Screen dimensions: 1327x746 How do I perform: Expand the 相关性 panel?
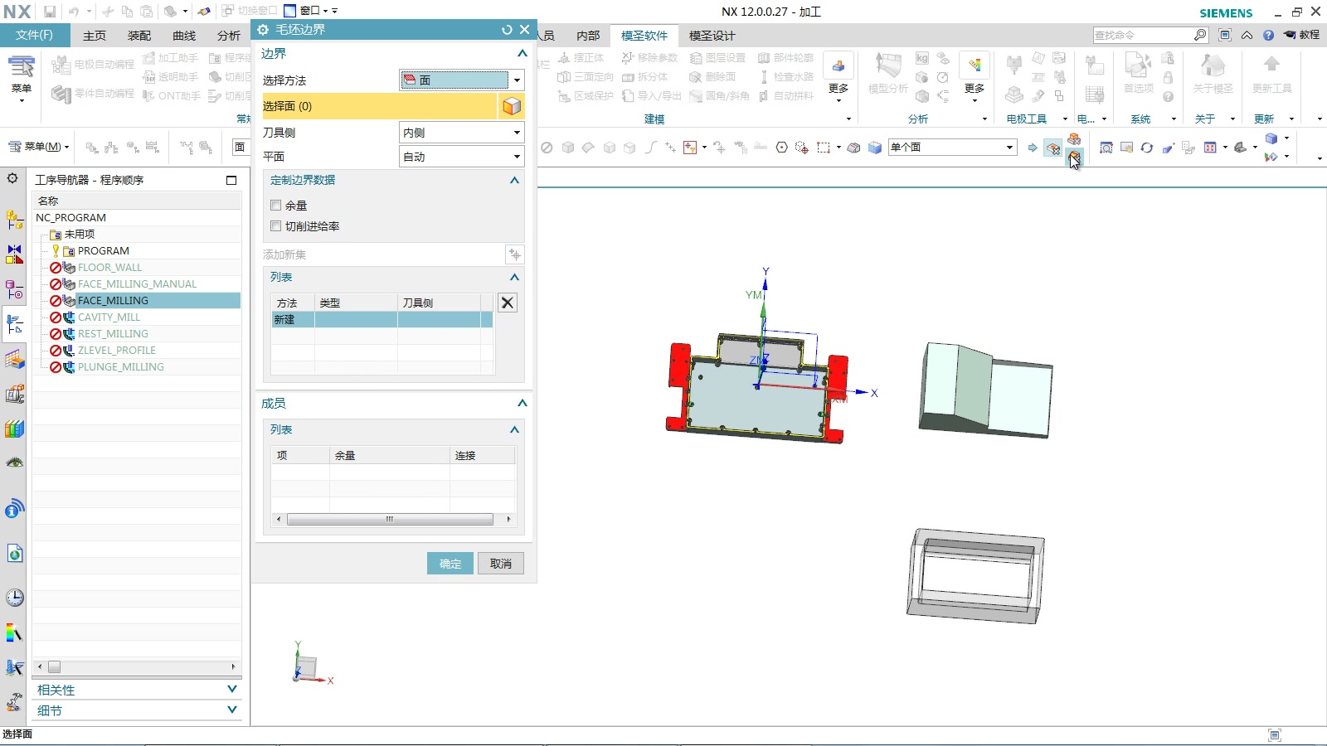231,690
